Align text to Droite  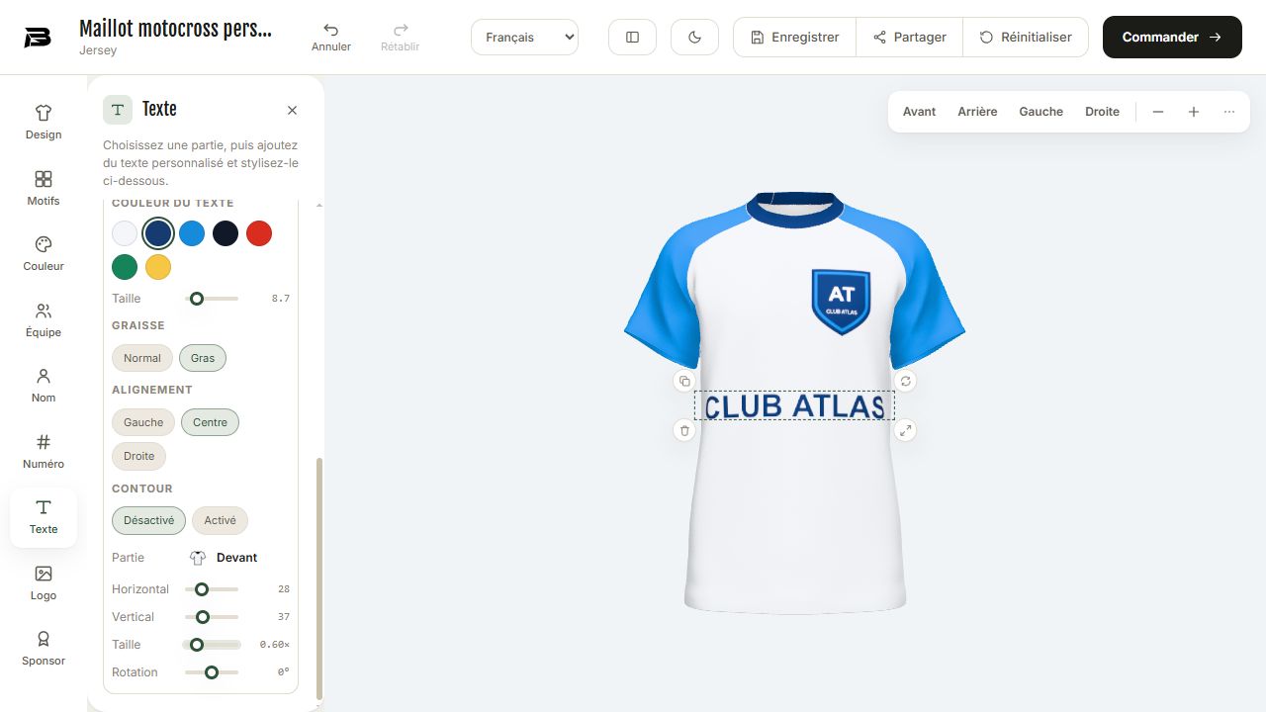click(139, 456)
